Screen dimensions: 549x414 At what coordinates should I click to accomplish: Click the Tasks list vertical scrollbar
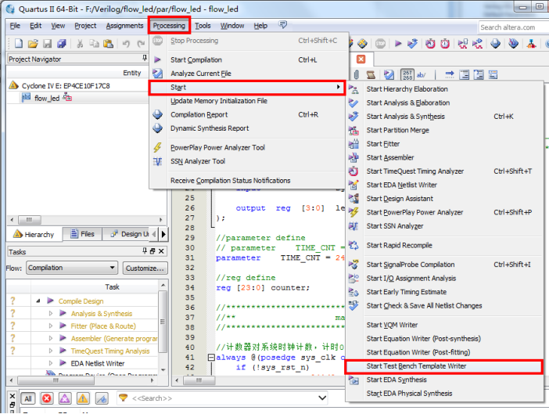[163, 322]
